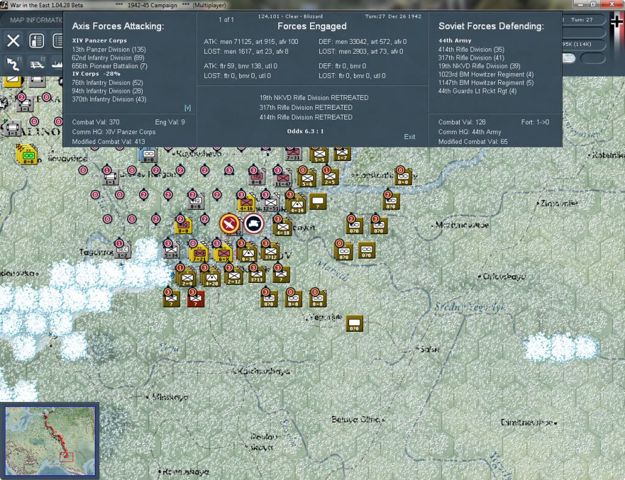The height and width of the screenshot is (480, 625).
Task: Click the "XIV Panzer Corps" header
Action: pos(99,41)
